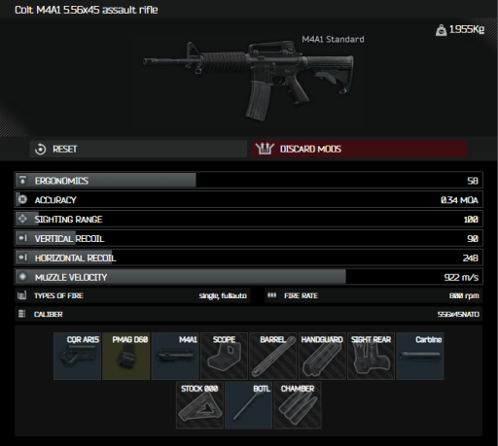Open the STOCK 000 mod slot
This screenshot has height=446, width=498.
(x=199, y=405)
